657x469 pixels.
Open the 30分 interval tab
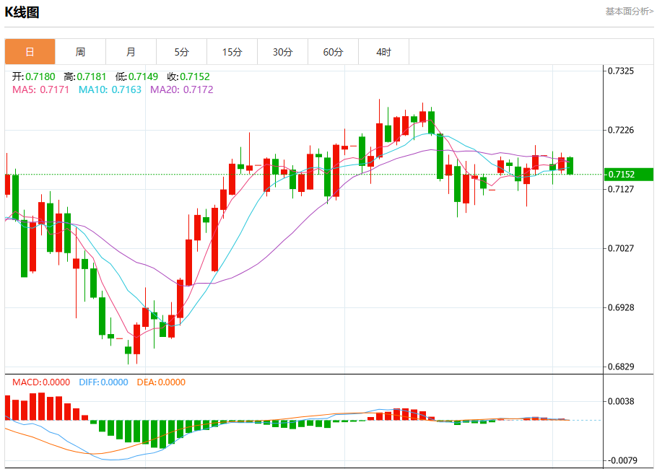(282, 52)
